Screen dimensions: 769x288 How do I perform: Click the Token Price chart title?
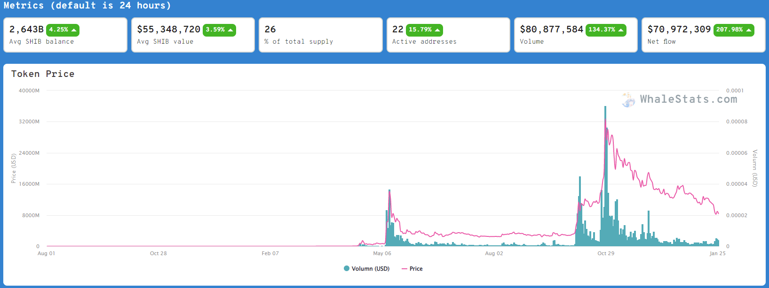click(x=43, y=74)
